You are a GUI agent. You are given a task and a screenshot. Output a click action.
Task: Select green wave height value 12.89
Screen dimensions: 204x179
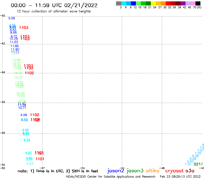16,60
